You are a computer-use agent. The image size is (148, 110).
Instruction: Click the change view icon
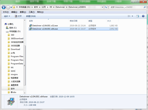coord(129,16)
